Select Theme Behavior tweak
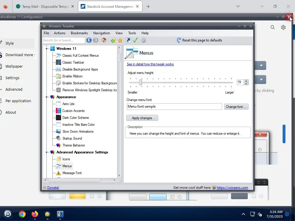Screen dimensions: 295x221 point(71,145)
